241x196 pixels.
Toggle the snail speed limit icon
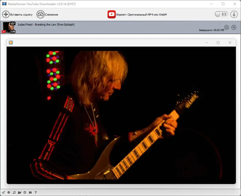pos(20,192)
